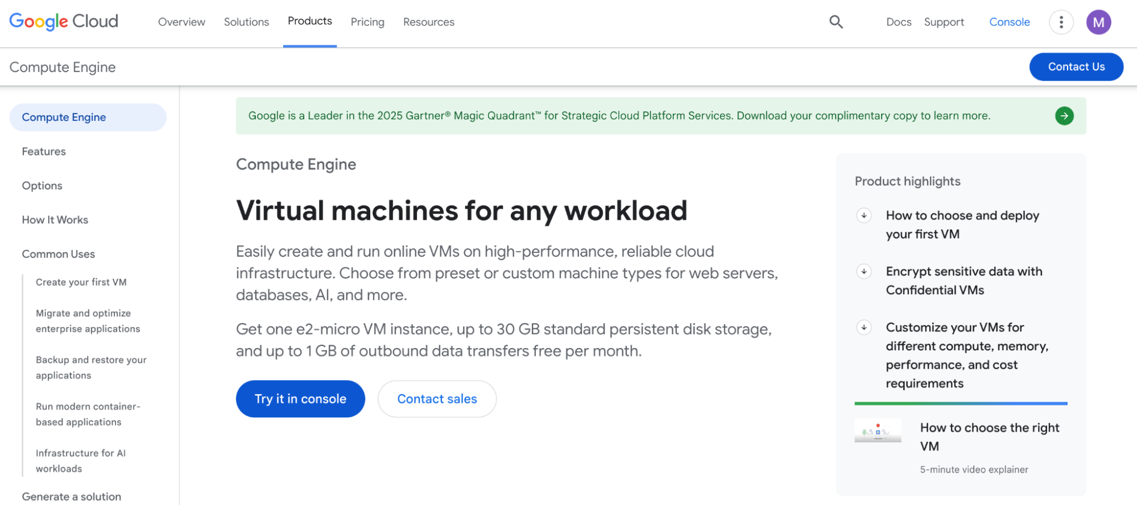Click the Gartner Magic Quadrant banner text
Viewport: 1137px width, 506px height.
point(619,116)
